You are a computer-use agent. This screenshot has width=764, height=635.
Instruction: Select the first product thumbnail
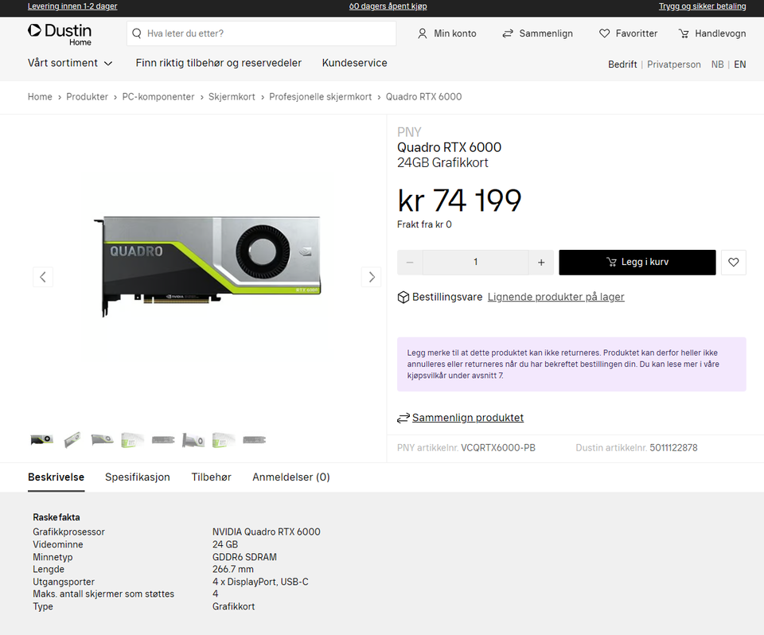coord(42,439)
